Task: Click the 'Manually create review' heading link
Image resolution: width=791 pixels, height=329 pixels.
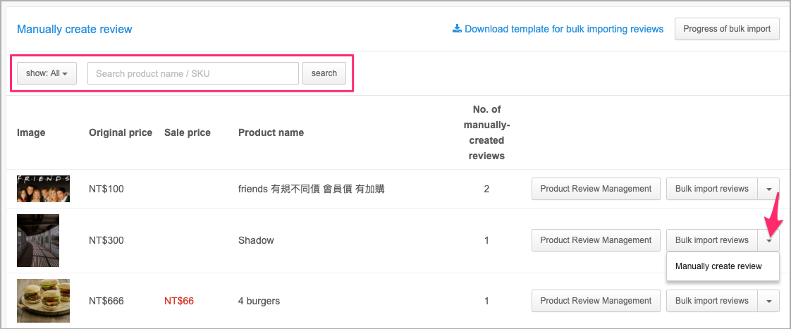Action: (x=75, y=29)
